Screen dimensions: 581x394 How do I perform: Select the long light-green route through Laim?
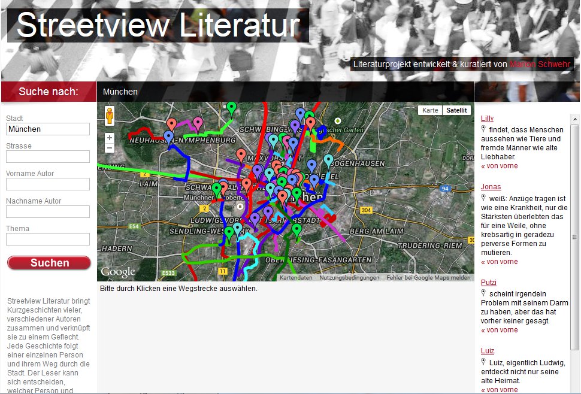(148, 172)
